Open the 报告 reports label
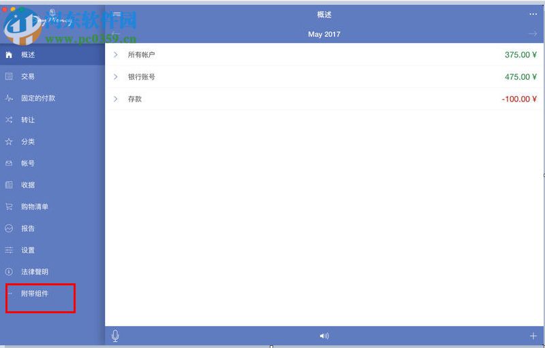The image size is (545, 348). (28, 228)
